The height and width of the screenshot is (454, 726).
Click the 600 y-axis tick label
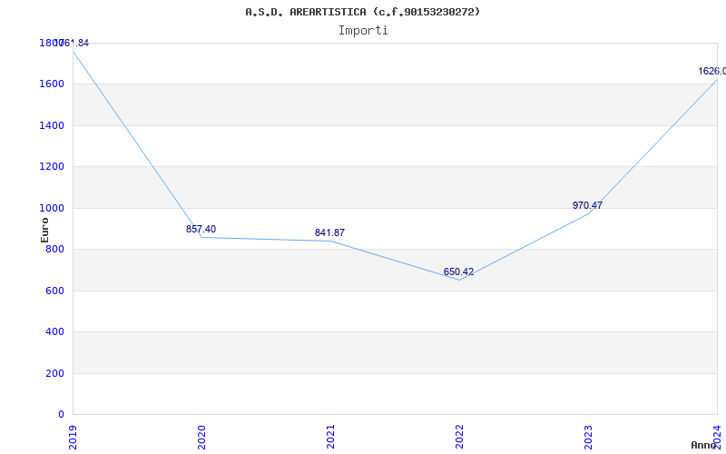point(54,291)
